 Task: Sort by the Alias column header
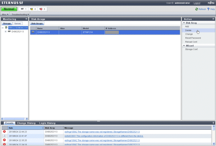click(x=71, y=28)
